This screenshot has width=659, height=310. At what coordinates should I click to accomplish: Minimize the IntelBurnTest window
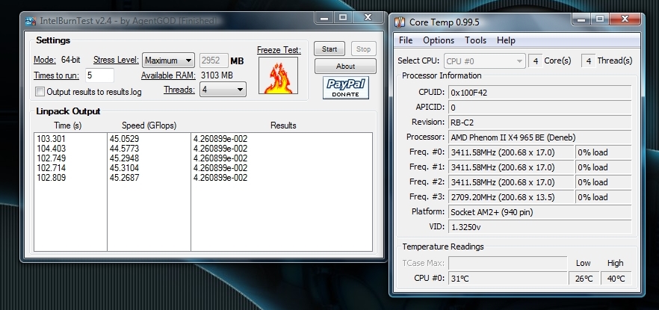point(324,18)
